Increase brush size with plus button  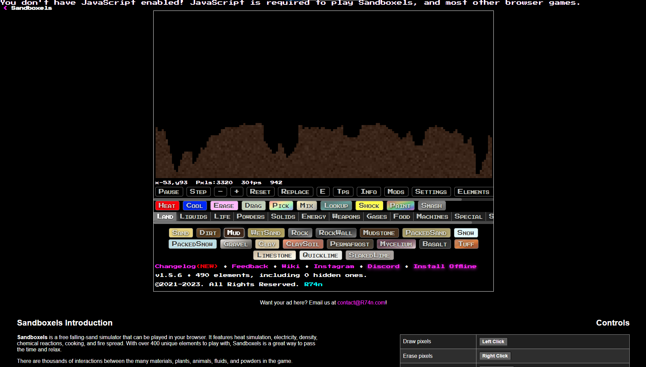coord(237,192)
